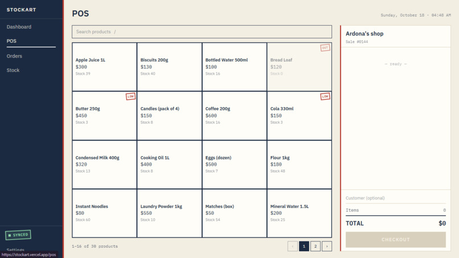Select pagination page 1
459x258 pixels.
pyautogui.click(x=304, y=246)
